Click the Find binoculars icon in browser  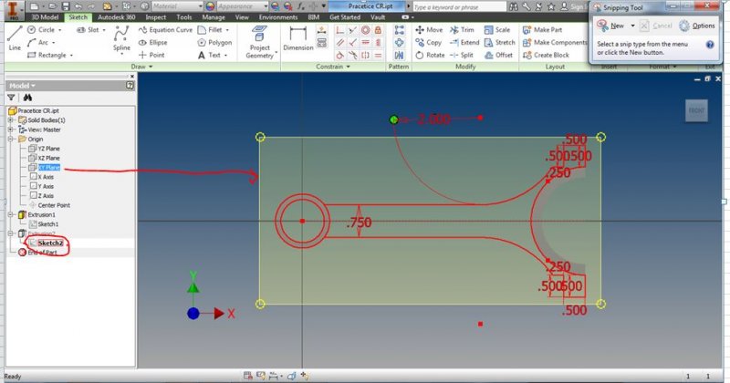click(x=27, y=98)
